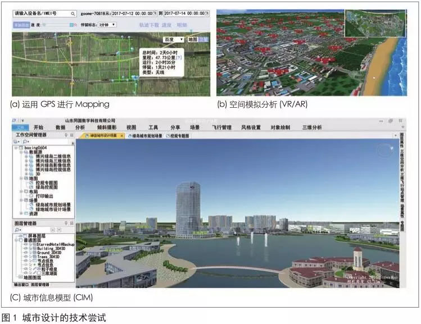
Task: Open the 停留标志 3分钟 dropdown
Action: (x=107, y=25)
